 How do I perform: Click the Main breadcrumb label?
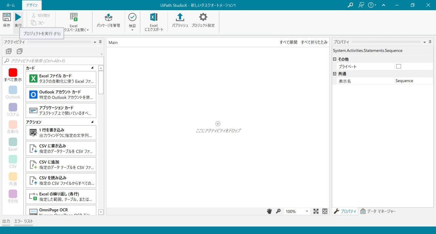point(113,43)
